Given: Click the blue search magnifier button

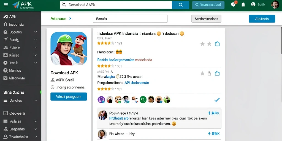Looking at the screenshot, I should [181, 5].
